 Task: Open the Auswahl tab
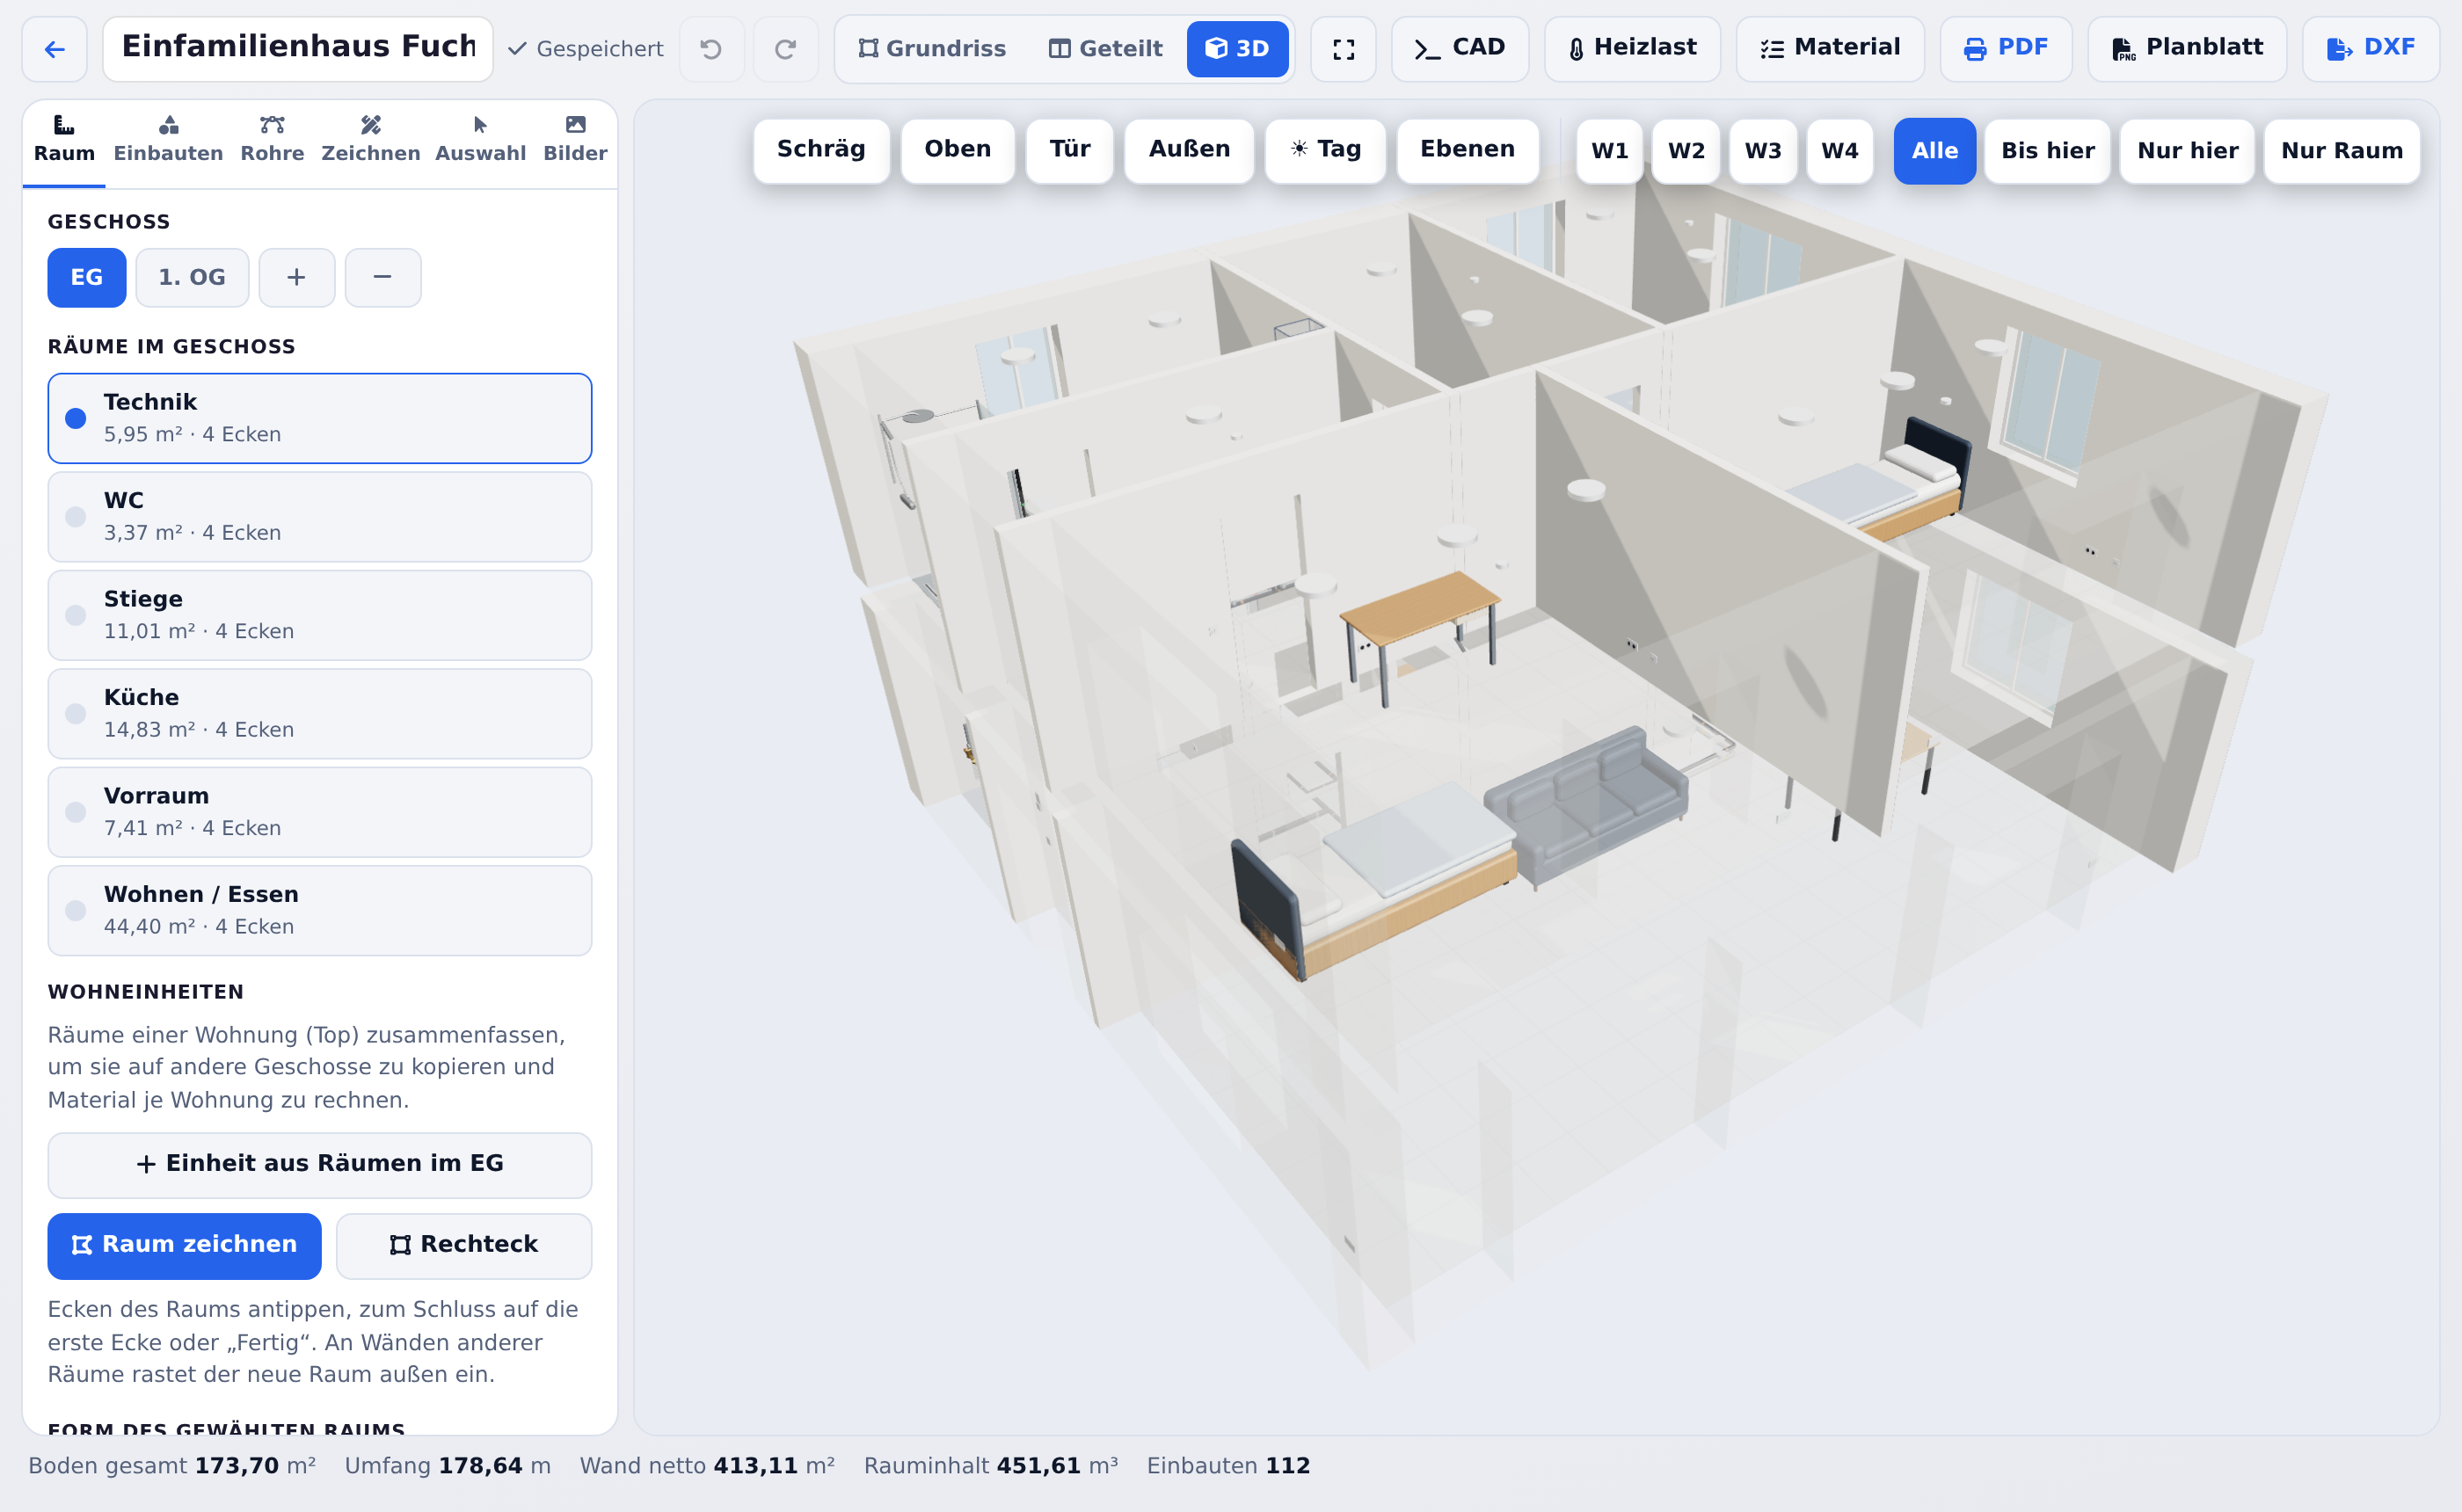click(x=480, y=139)
